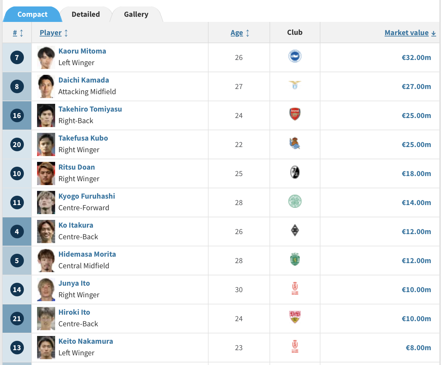Click Lazio crest in Kamada's row
Screen dimensions: 441x365
(x=295, y=85)
